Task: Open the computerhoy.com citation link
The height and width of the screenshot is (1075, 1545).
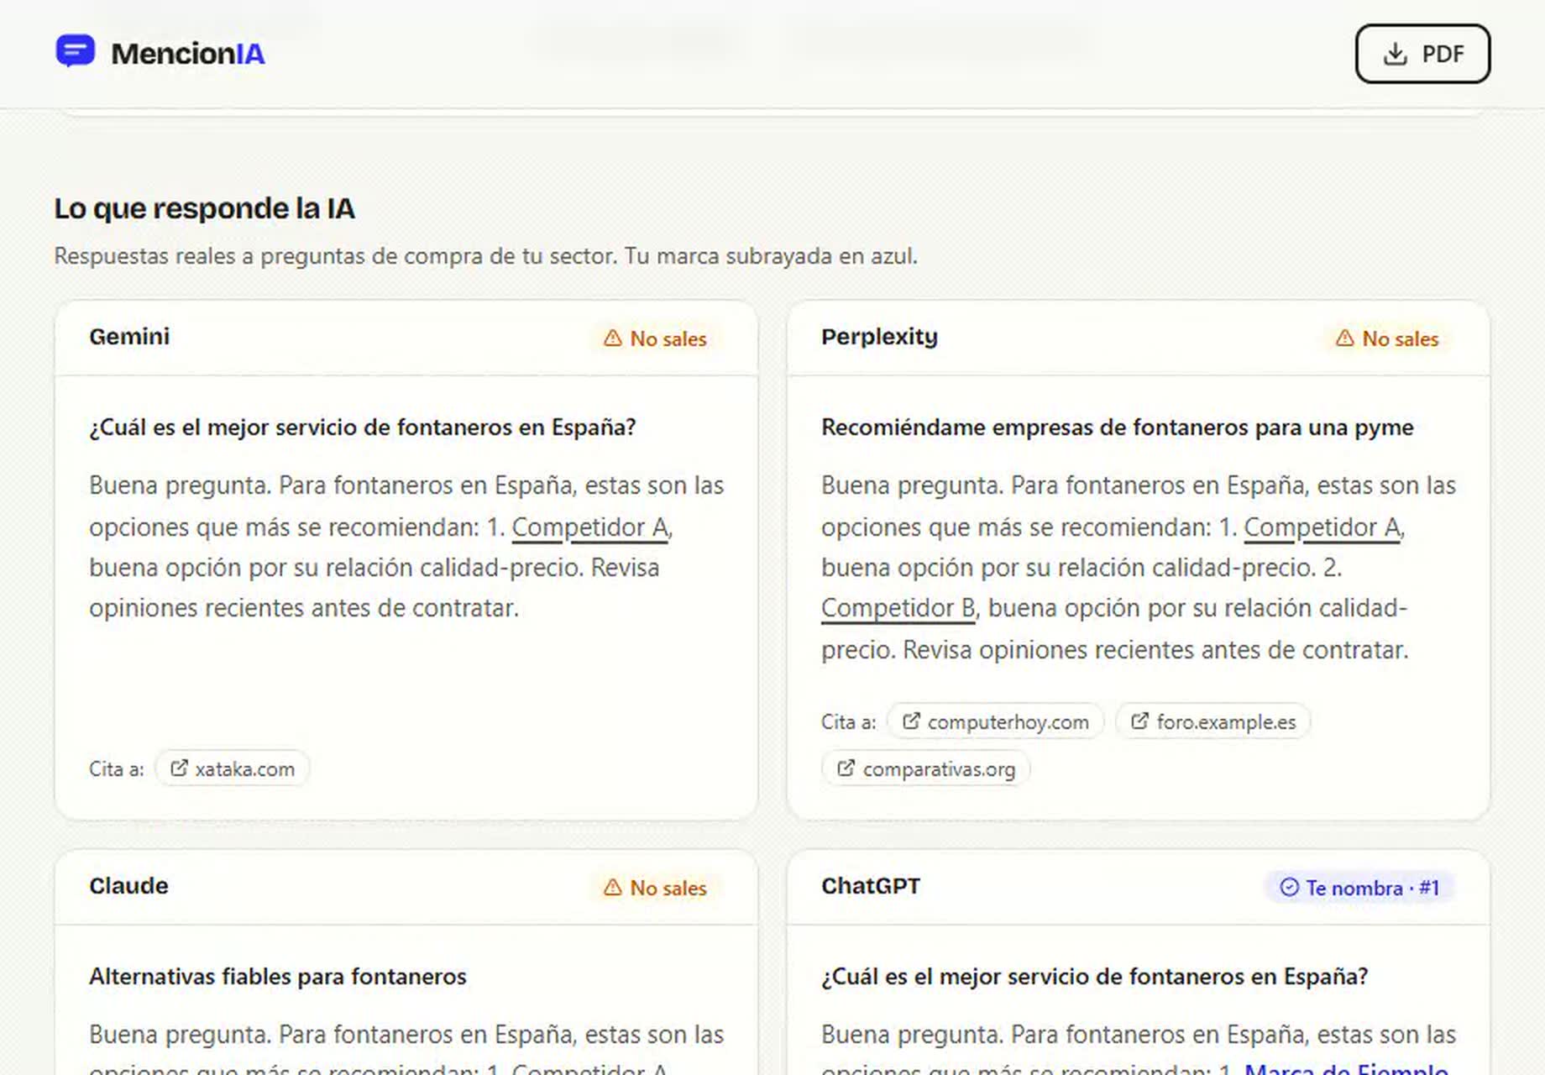Action: coord(995,721)
